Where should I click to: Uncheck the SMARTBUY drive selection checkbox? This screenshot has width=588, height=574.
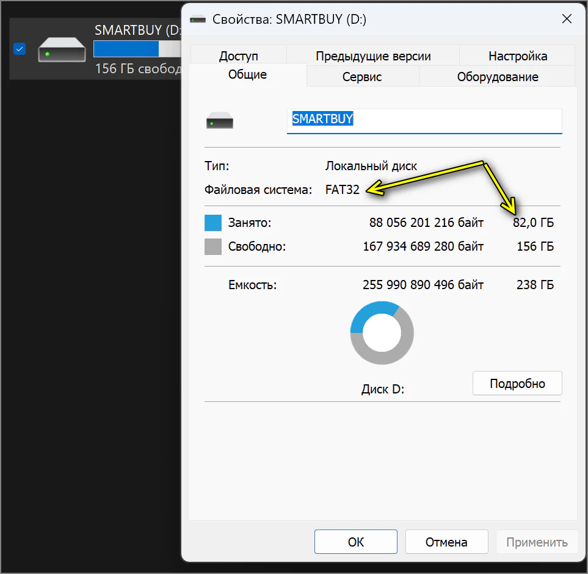coord(20,49)
